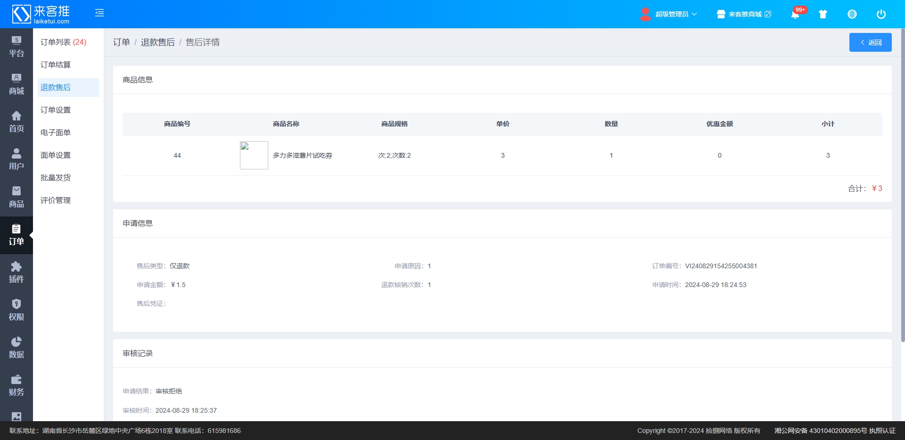Click the 退款售后 breadcrumb link
Screen dimensions: 905x440
[x=157, y=42]
